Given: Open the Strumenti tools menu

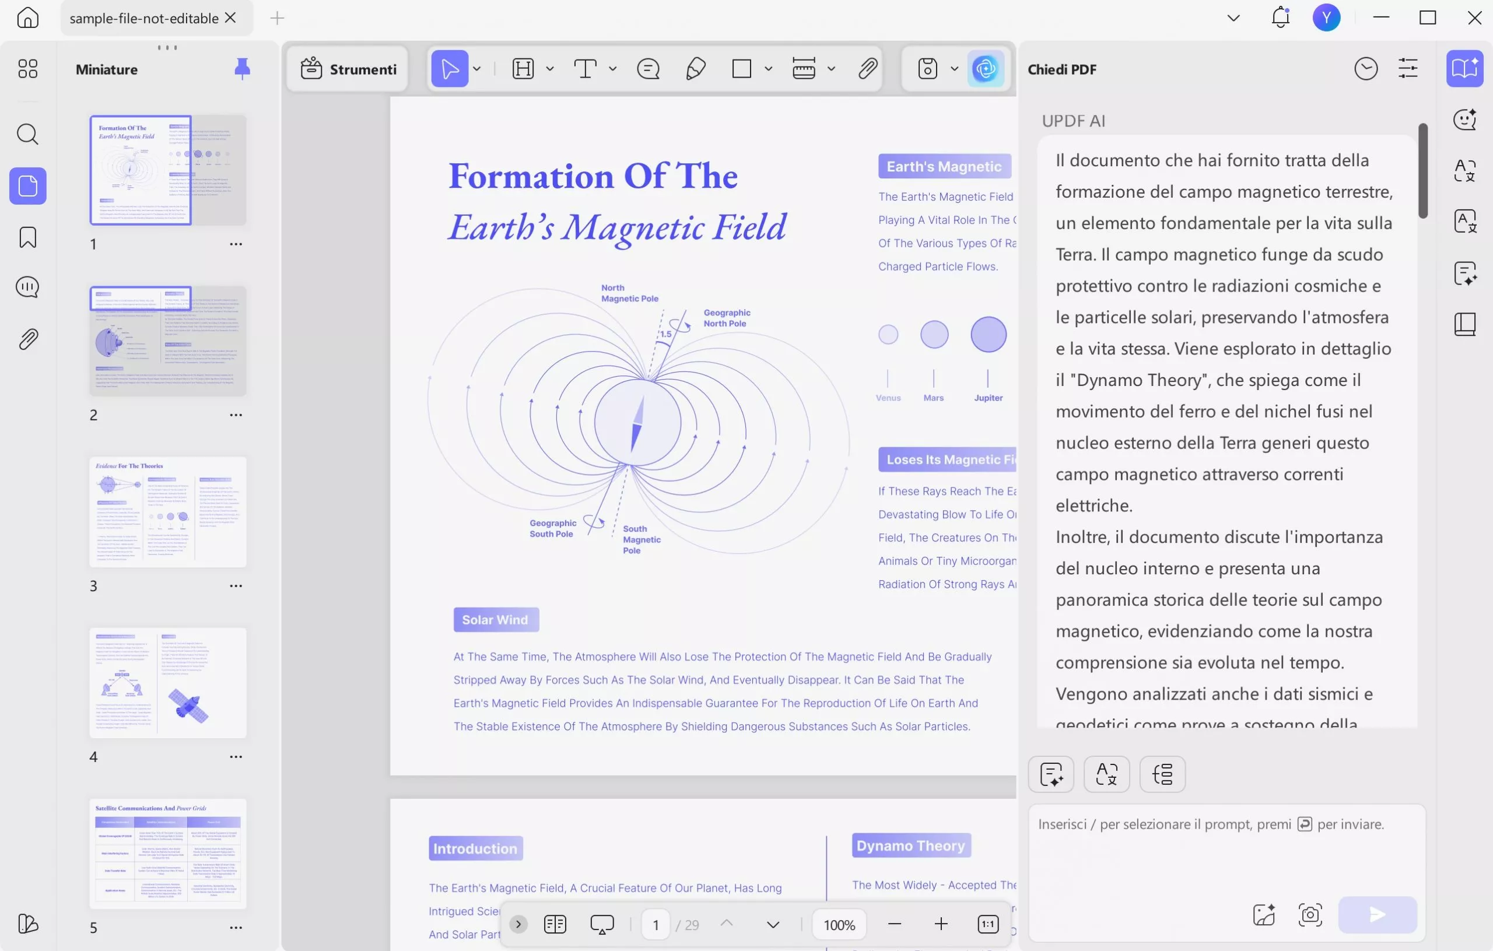Looking at the screenshot, I should (x=348, y=69).
